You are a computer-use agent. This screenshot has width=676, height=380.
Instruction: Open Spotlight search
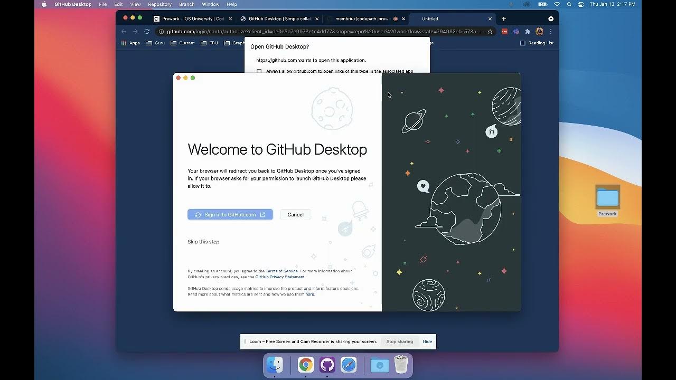(569, 4)
